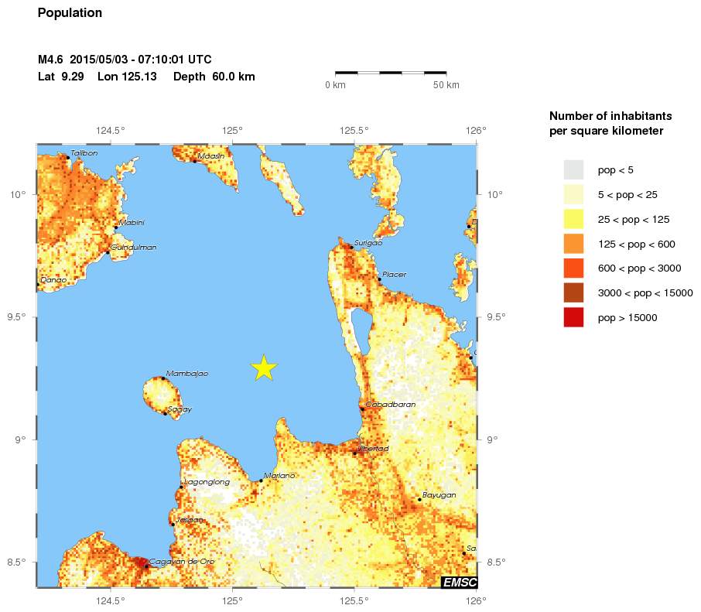Click the Guindulman city label
This screenshot has height=612, width=701.
tap(134, 248)
